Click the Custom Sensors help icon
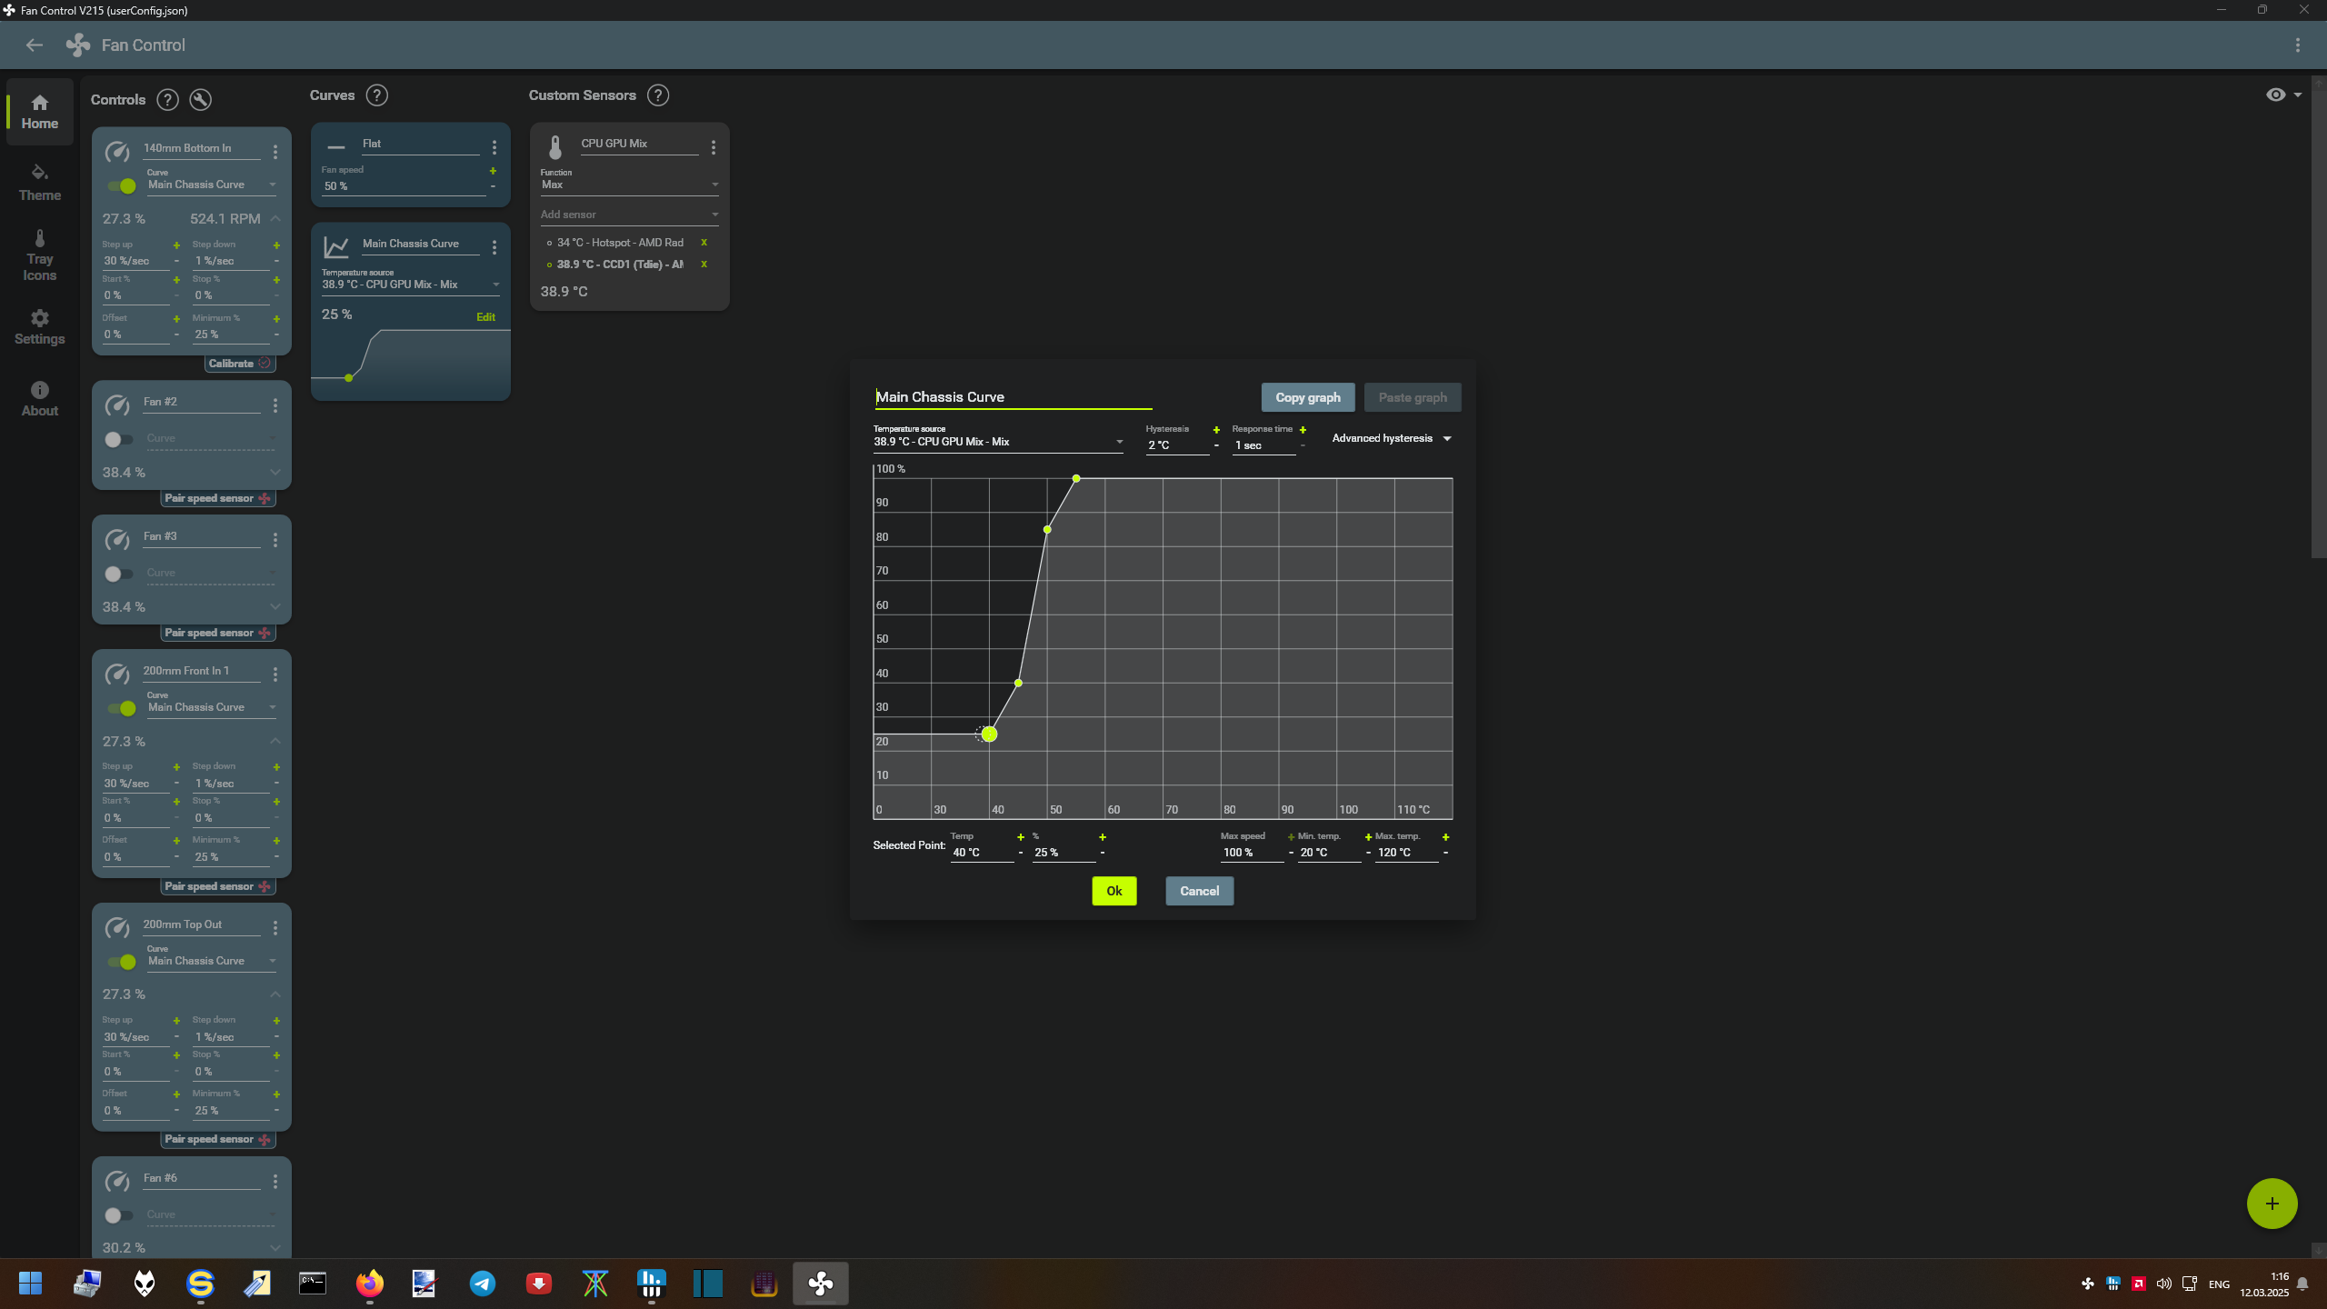Image resolution: width=2327 pixels, height=1309 pixels. (x=658, y=95)
